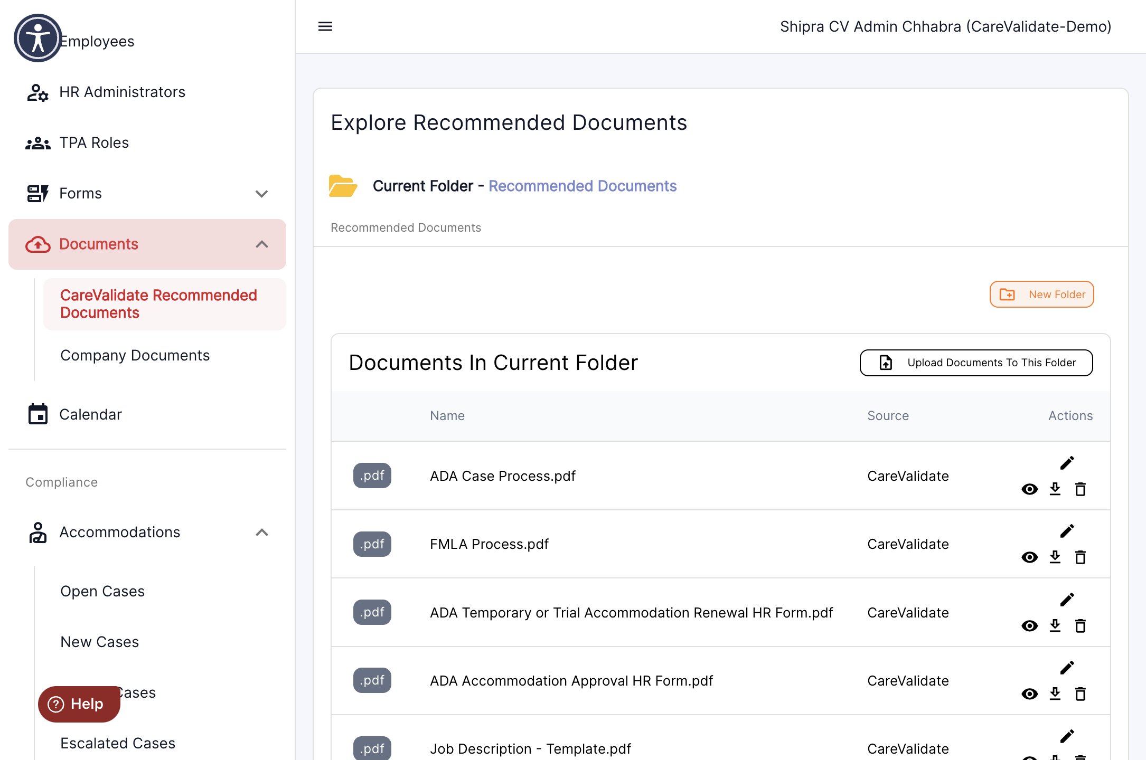The image size is (1146, 760).
Task: Collapse the Documents menu chevron
Action: click(x=262, y=244)
